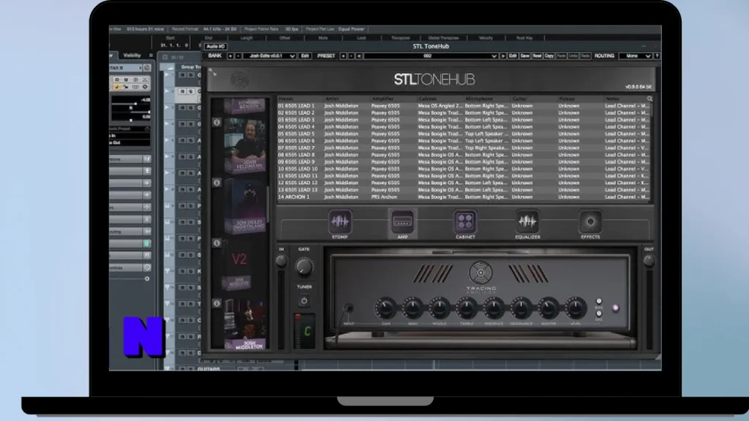Select preset row 07 6505 LEAD 7
The image size is (749, 421).
pos(463,148)
